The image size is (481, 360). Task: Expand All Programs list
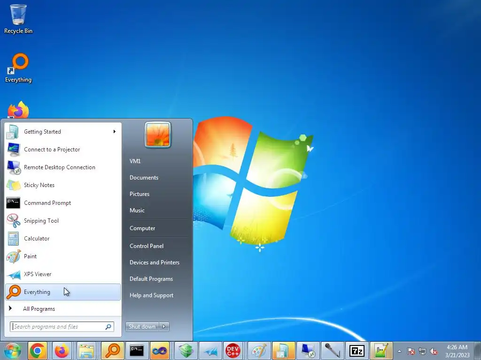click(63, 308)
